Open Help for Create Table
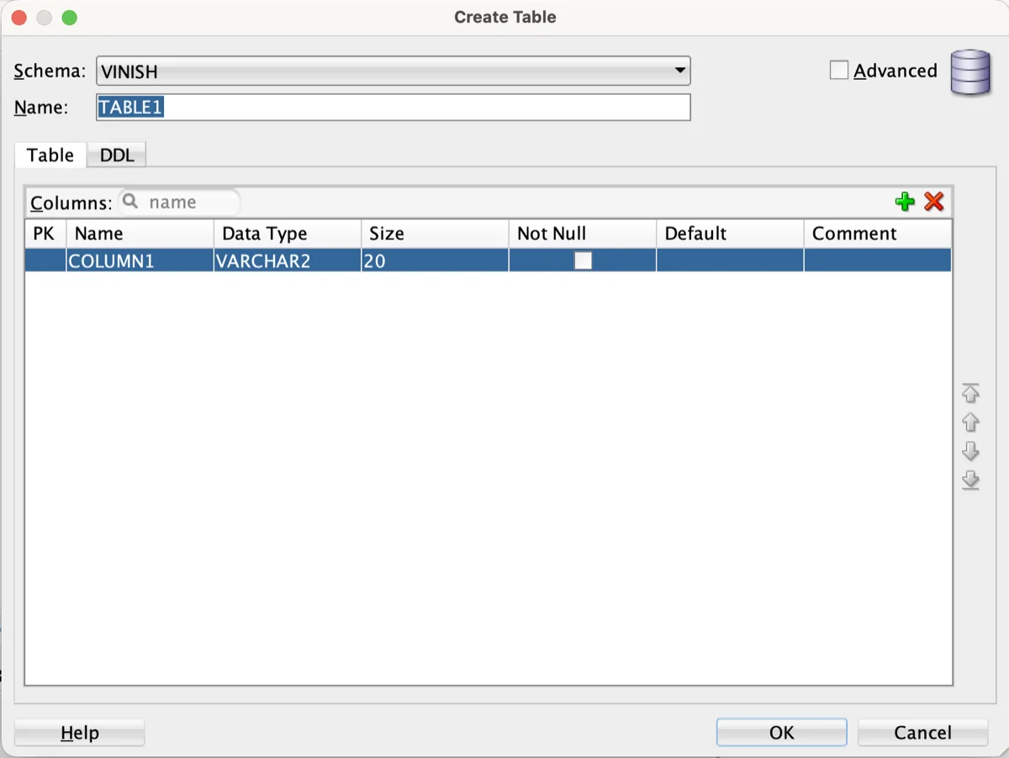This screenshot has height=758, width=1009. 80,734
